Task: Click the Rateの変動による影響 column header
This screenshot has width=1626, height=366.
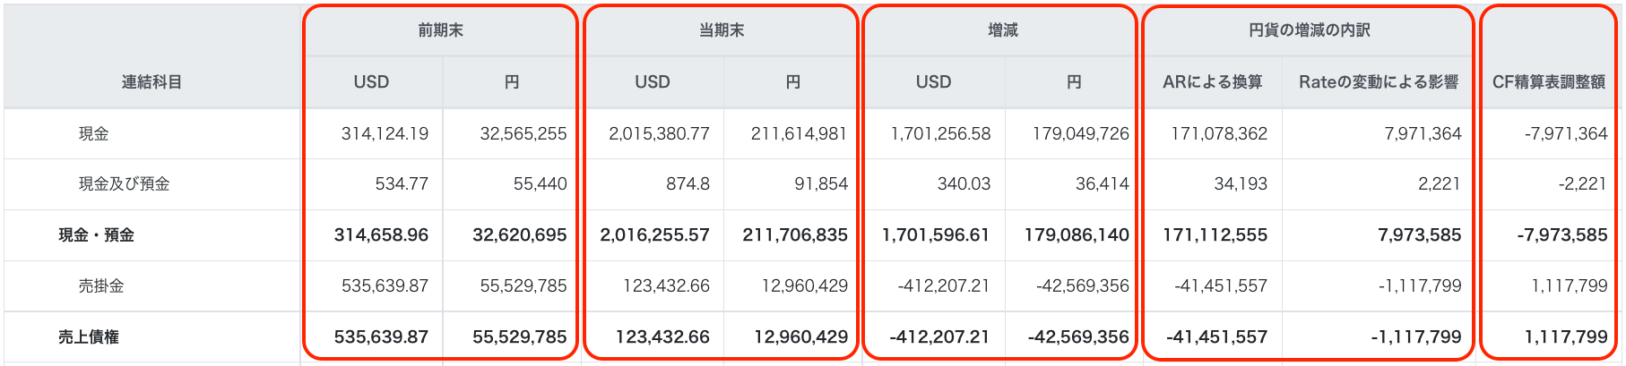Action: tap(1378, 82)
